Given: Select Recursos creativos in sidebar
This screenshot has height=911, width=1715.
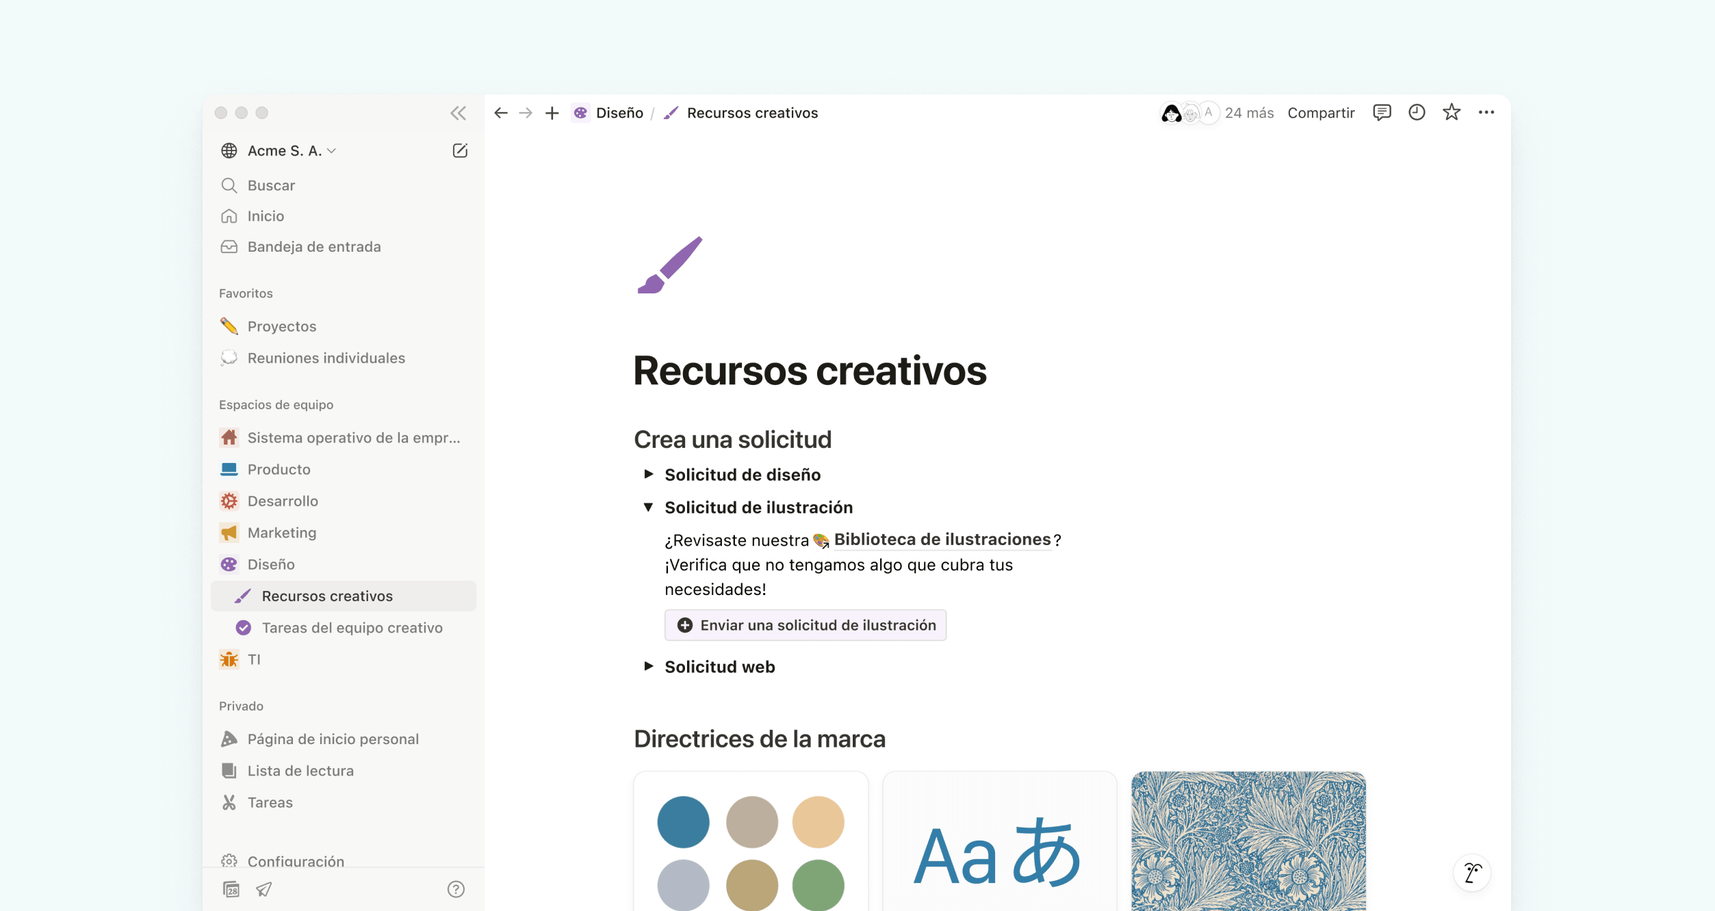Looking at the screenshot, I should (x=344, y=596).
